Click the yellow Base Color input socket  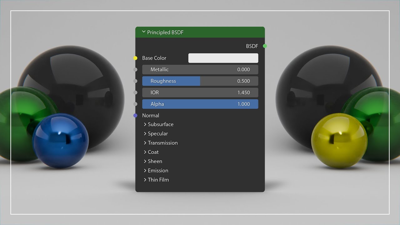point(135,58)
